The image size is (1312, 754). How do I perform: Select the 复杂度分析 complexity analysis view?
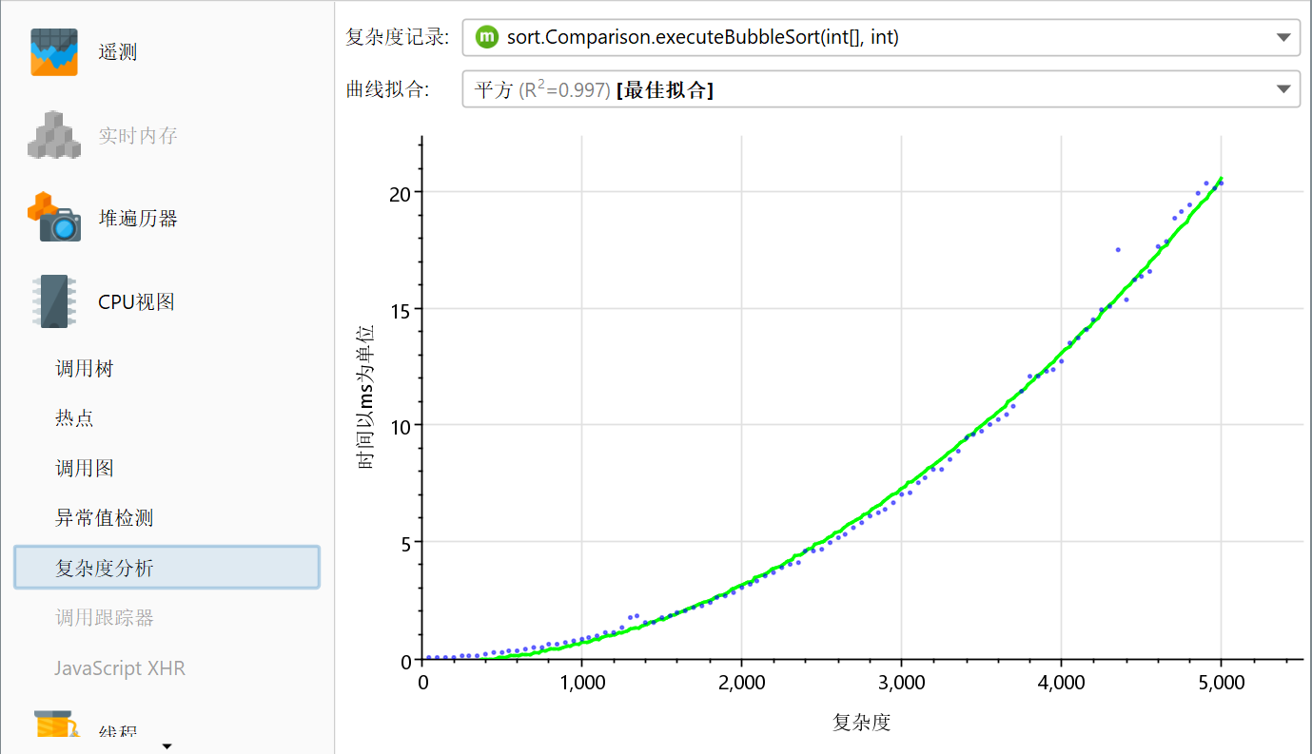166,568
